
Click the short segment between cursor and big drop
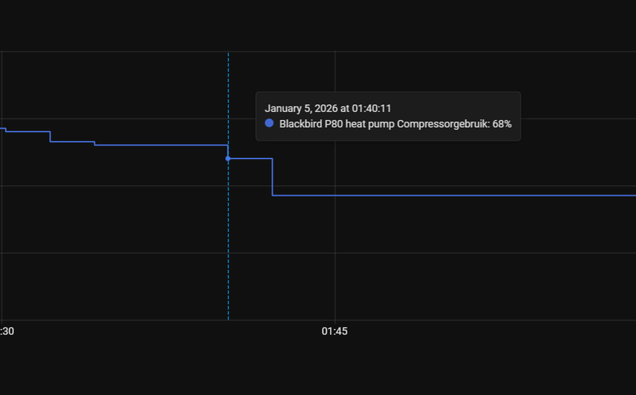tap(250, 159)
